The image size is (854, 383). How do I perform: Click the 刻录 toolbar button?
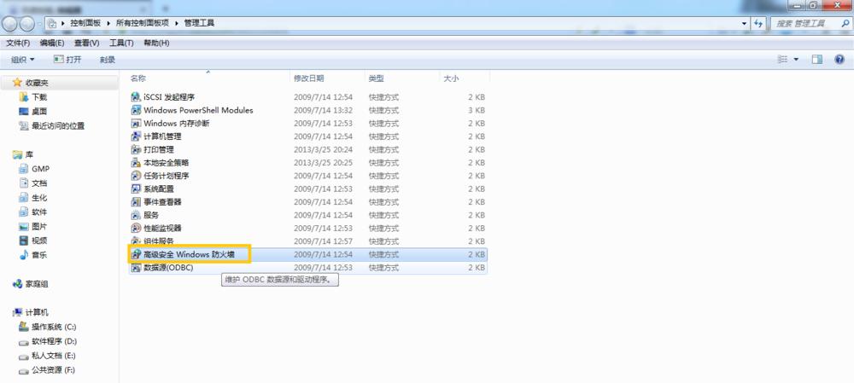(108, 60)
